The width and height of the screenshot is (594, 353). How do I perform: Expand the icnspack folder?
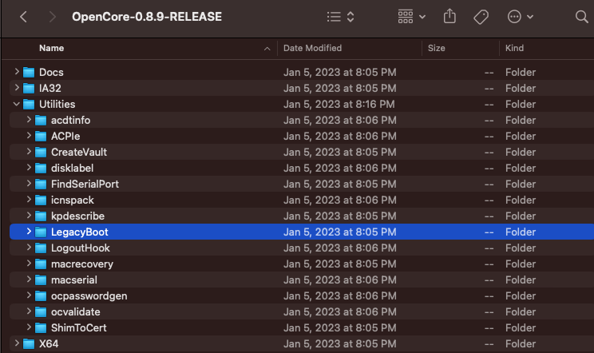click(29, 199)
